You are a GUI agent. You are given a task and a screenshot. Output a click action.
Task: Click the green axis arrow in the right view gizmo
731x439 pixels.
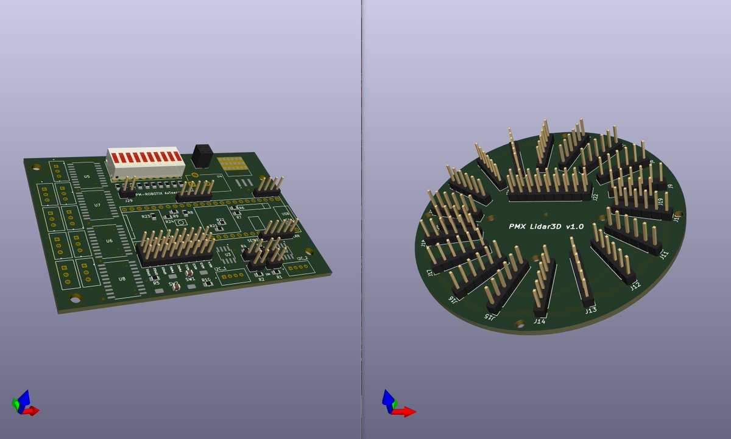point(395,404)
